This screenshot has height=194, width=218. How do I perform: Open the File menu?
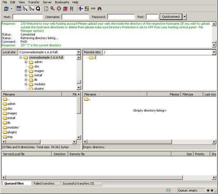pos(5,2)
